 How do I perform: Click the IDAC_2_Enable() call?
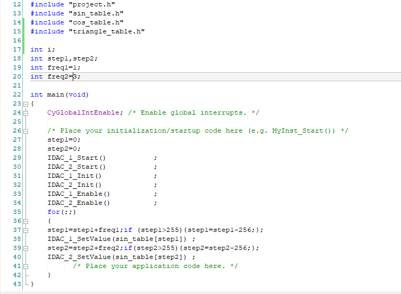click(79, 203)
